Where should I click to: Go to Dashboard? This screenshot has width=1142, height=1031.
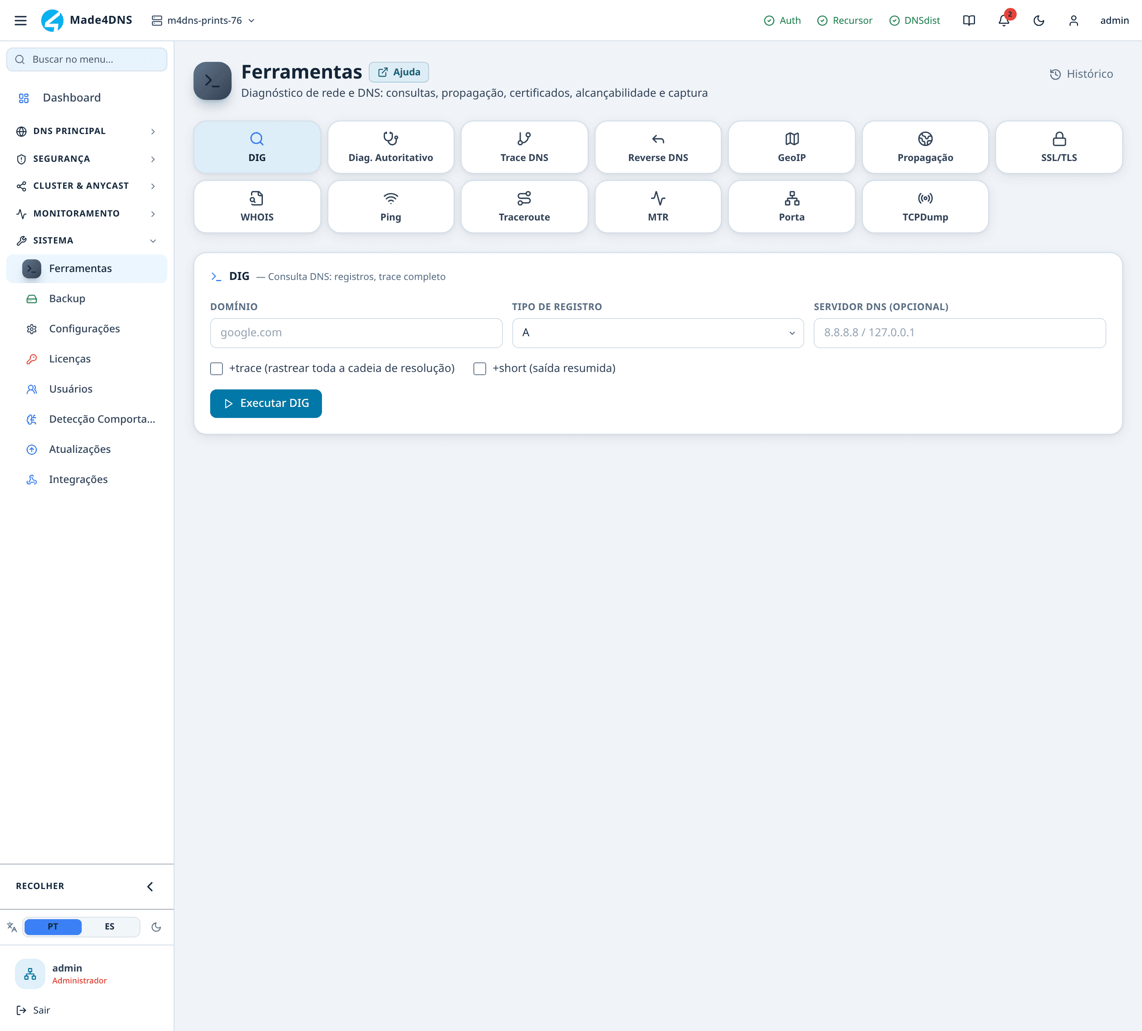[x=87, y=98]
